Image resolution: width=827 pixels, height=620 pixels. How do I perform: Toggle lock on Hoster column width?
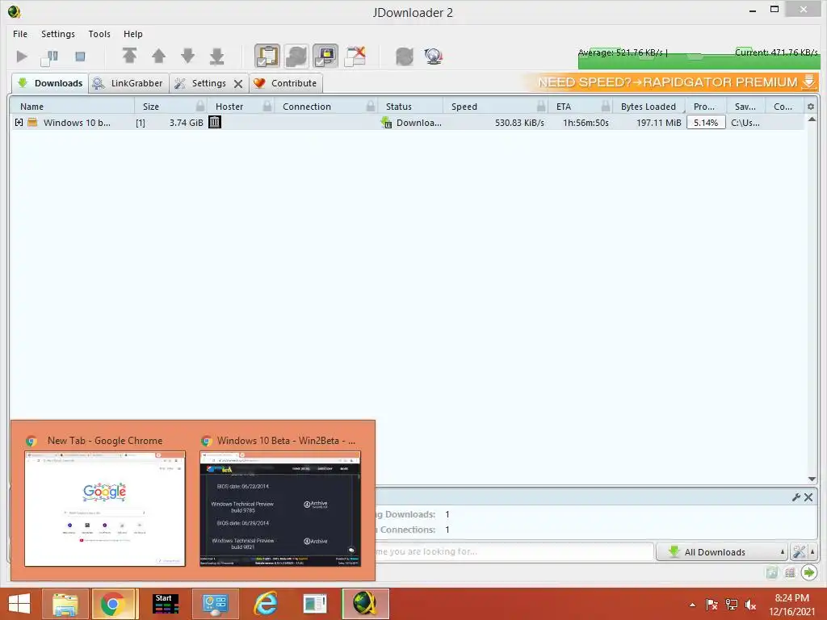(x=267, y=107)
